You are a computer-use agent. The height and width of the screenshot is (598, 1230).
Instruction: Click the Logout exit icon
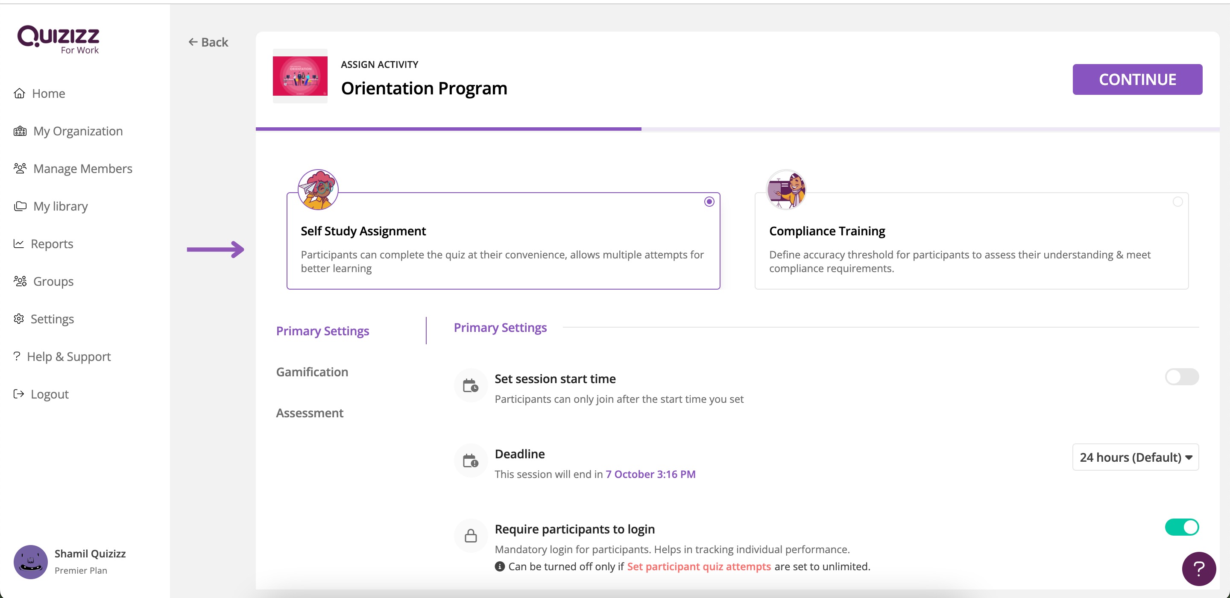(19, 393)
